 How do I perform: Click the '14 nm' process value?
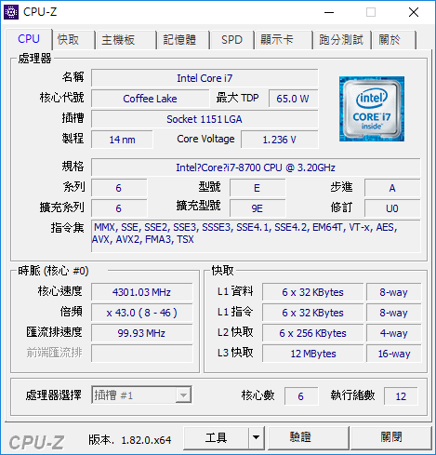(x=122, y=140)
